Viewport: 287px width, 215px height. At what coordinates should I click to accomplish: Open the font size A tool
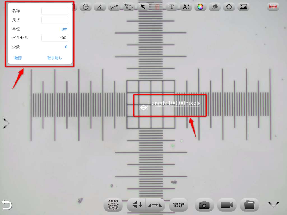point(186,7)
